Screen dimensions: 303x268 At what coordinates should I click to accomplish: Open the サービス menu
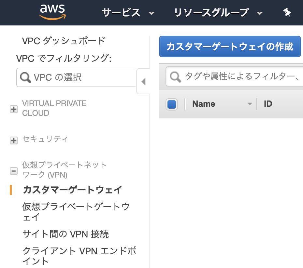coord(128,13)
